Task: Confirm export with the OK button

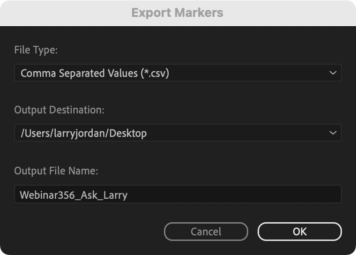Action: (x=299, y=231)
